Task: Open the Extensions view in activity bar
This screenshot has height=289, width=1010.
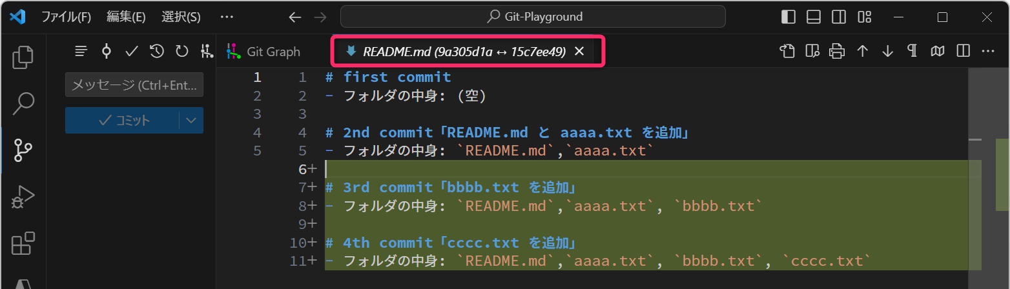Action: tap(23, 244)
